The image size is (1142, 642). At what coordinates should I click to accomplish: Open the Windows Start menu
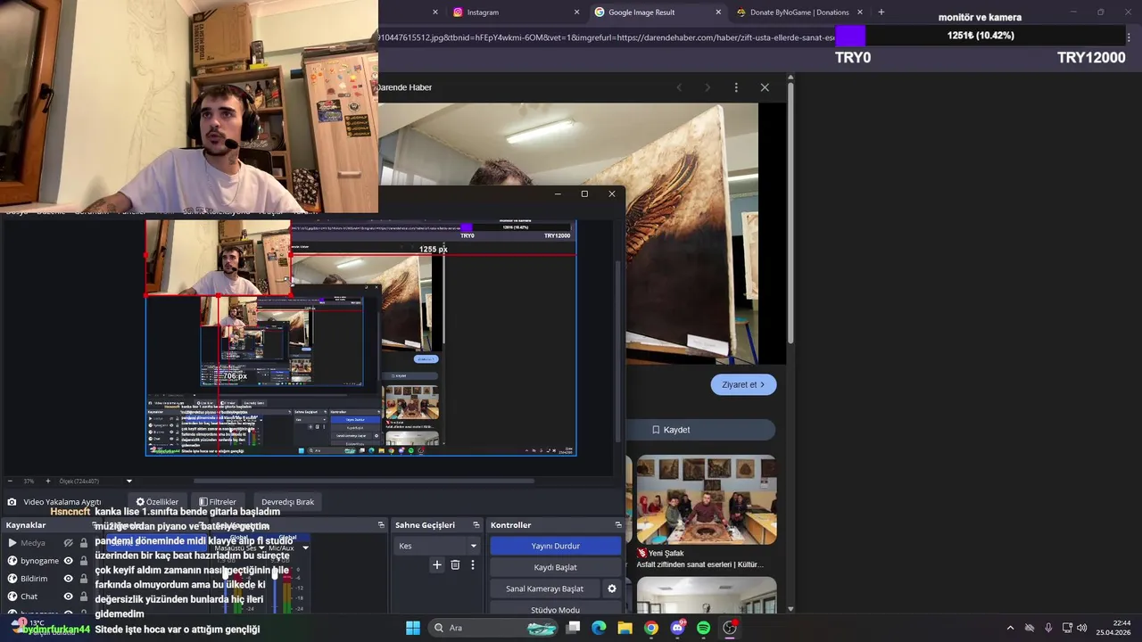413,628
